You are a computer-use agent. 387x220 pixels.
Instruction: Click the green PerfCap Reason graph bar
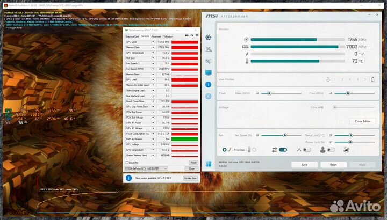(x=184, y=139)
